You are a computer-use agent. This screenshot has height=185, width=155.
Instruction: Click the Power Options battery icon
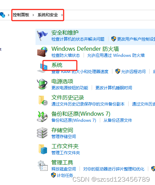click(42, 84)
